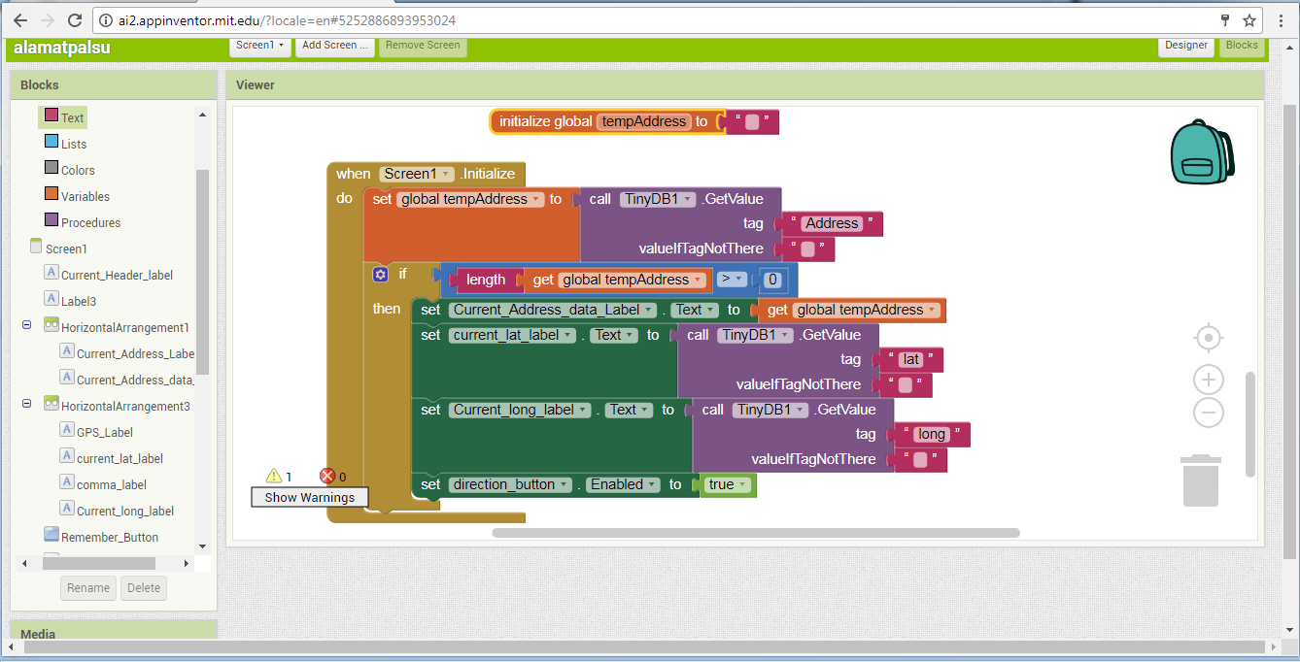Open the direction_button component dropdown

[x=510, y=484]
